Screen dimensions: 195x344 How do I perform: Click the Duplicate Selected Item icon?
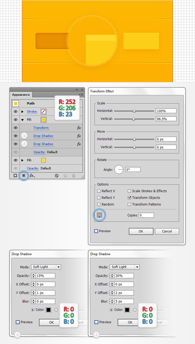[65, 176]
